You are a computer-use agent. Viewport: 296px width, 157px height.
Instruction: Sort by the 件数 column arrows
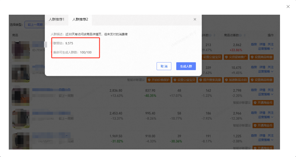click(214, 35)
